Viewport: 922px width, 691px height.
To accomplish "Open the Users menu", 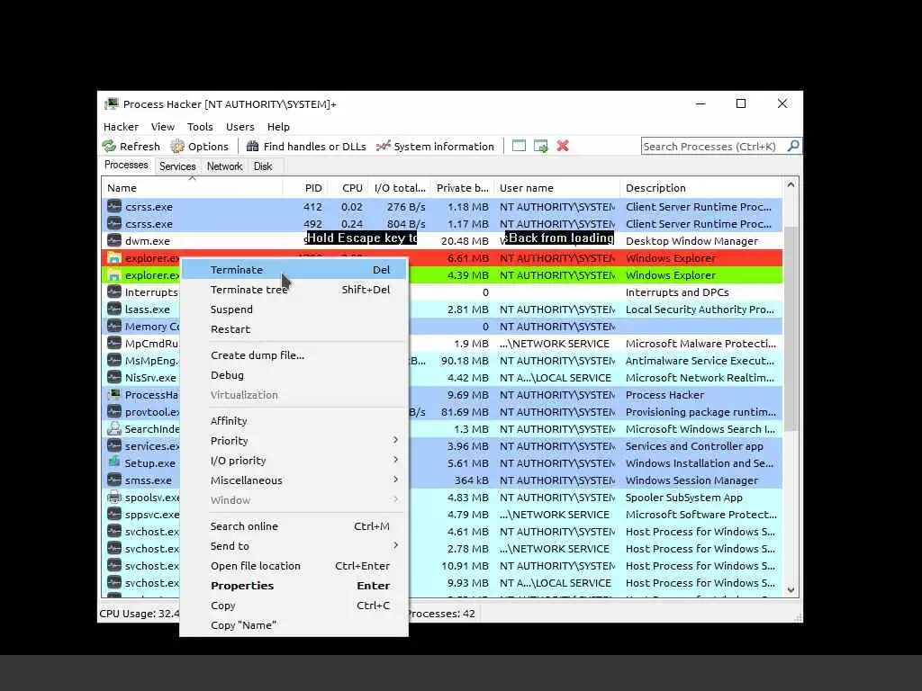I will pos(240,127).
